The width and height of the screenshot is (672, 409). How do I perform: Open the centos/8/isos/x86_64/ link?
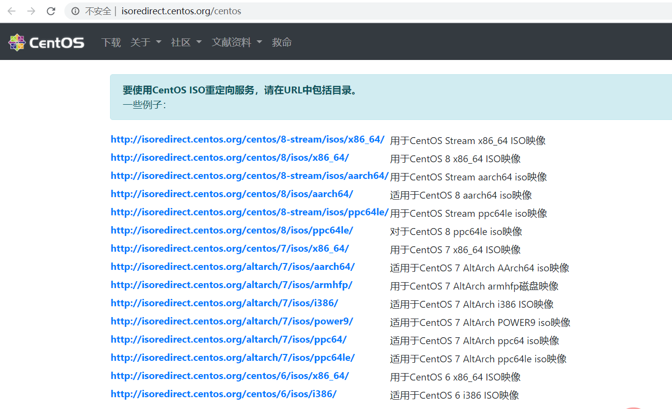coord(230,158)
